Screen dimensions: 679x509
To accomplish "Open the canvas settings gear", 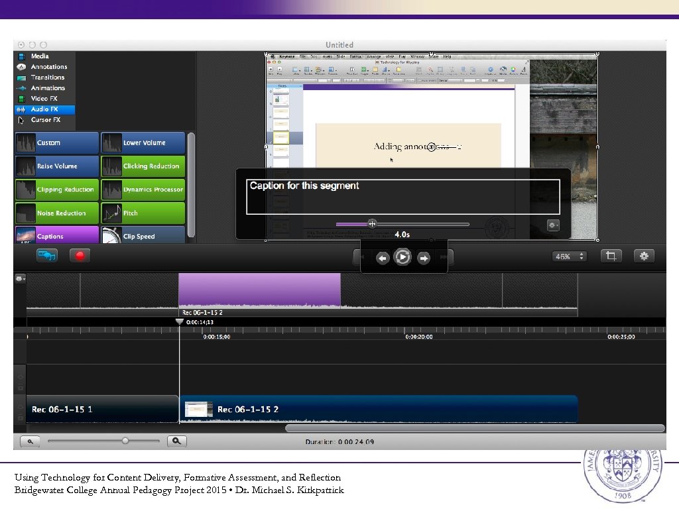I will click(x=644, y=255).
